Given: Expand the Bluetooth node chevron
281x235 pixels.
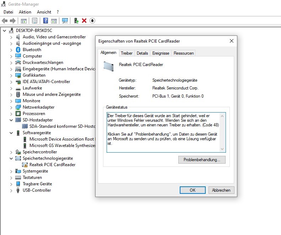Looking at the screenshot, I should coord(11,50).
